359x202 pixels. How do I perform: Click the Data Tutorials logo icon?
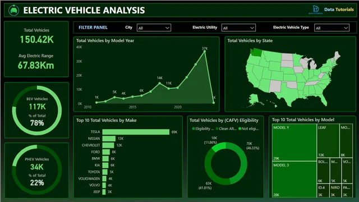[x=316, y=10]
